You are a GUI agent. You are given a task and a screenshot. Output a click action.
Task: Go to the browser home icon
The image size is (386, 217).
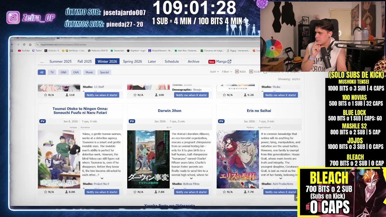click(30, 45)
